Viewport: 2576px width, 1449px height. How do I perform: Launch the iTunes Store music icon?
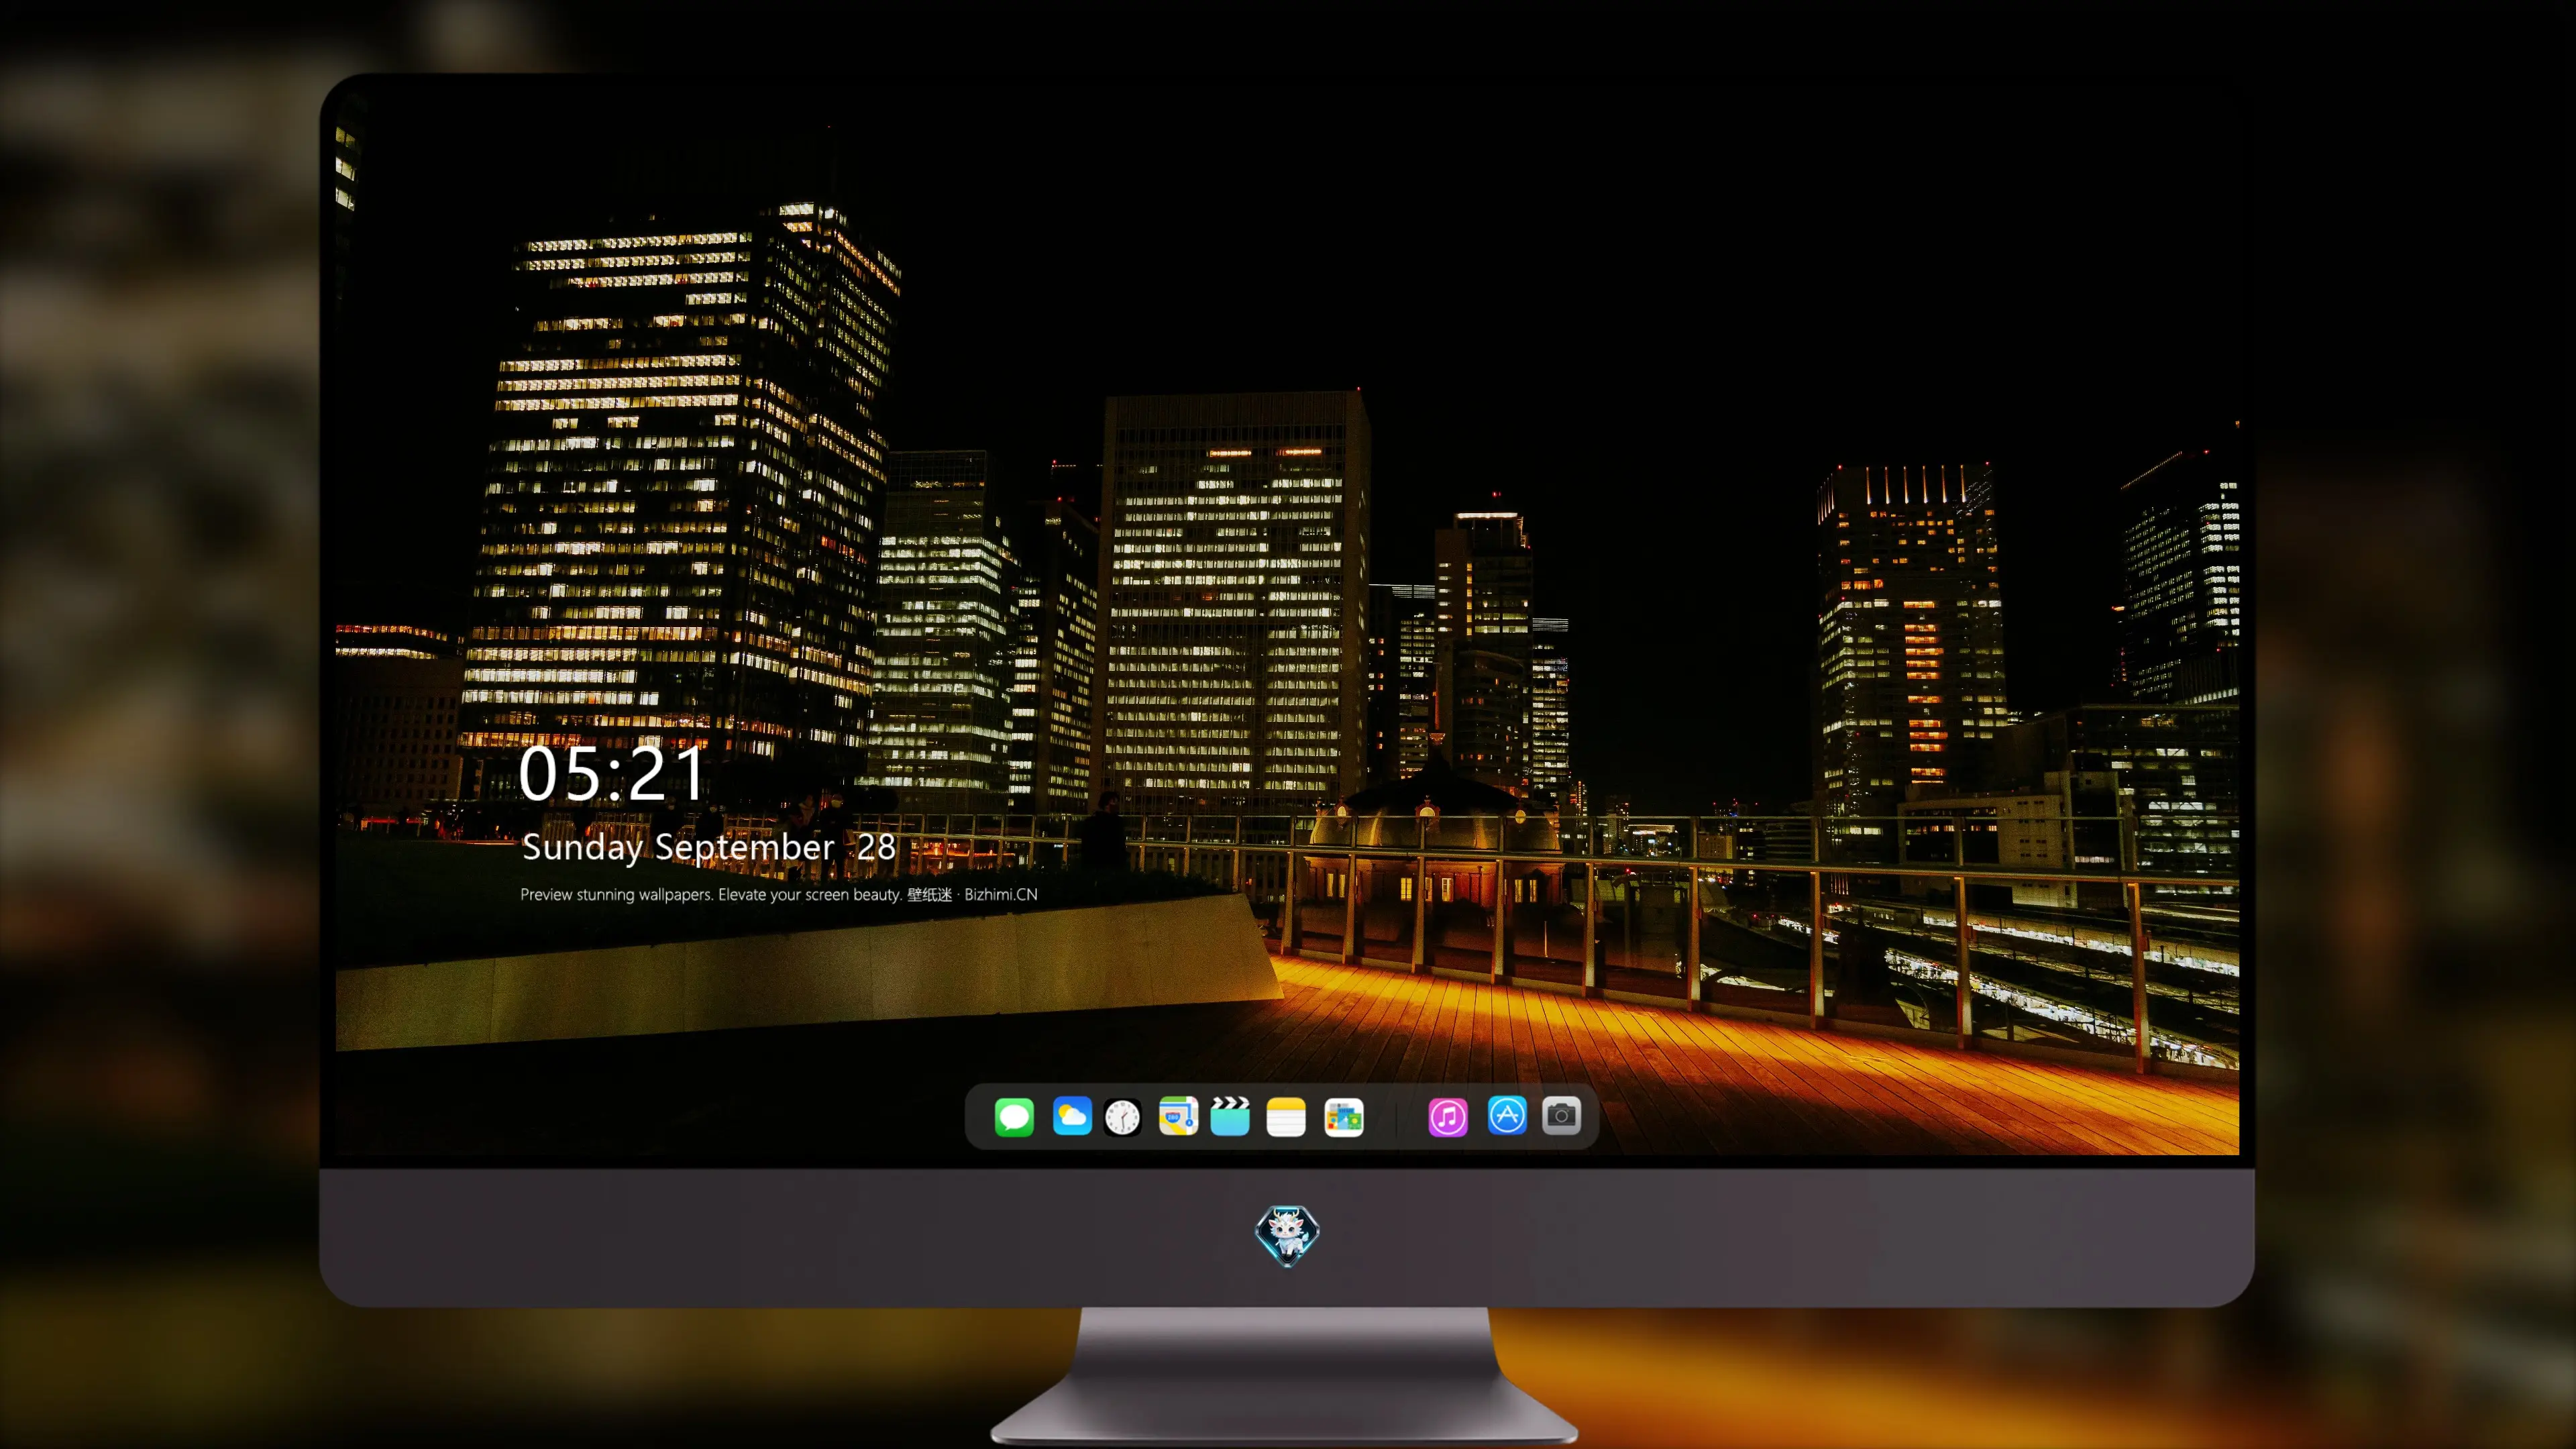pos(1448,1117)
